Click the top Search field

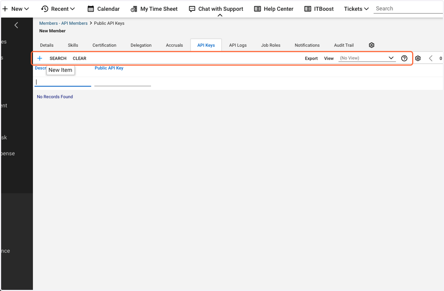pos(408,9)
